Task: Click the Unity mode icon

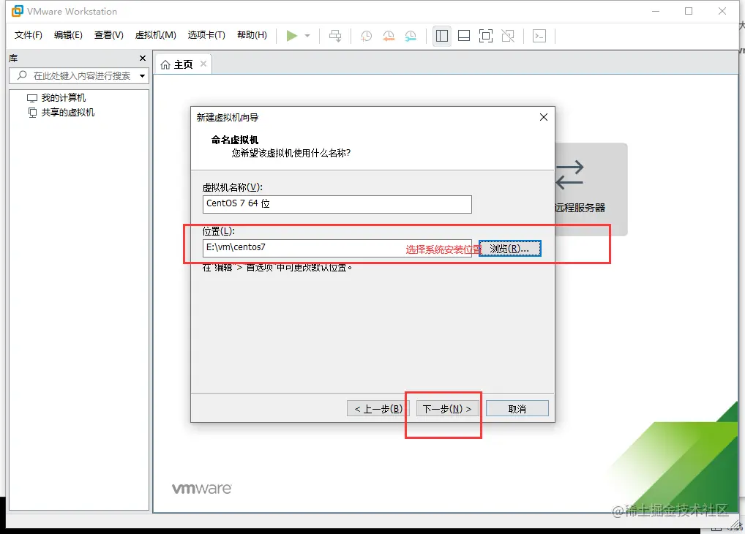Action: click(508, 36)
